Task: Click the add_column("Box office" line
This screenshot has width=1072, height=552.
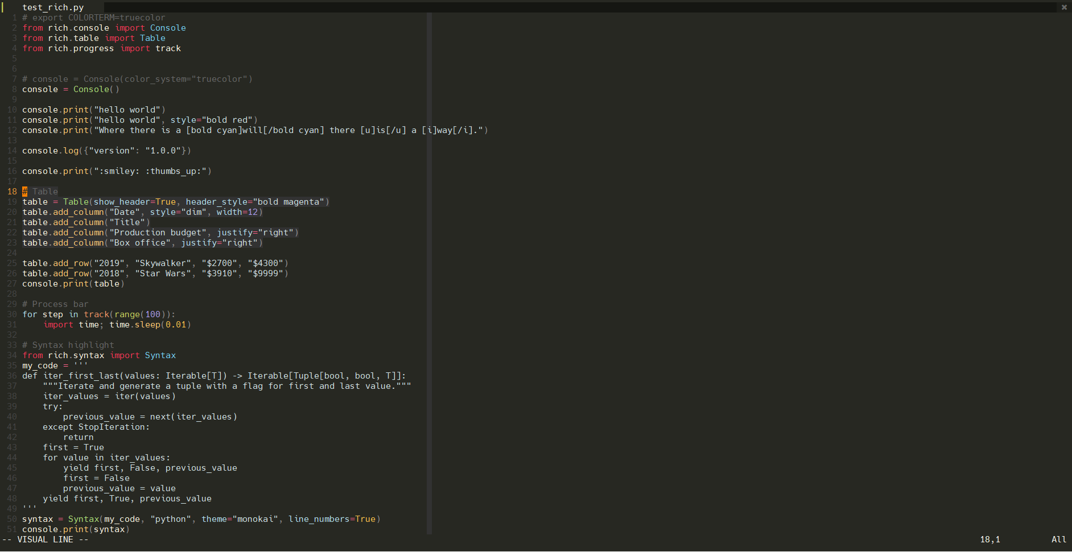Action: click(142, 243)
